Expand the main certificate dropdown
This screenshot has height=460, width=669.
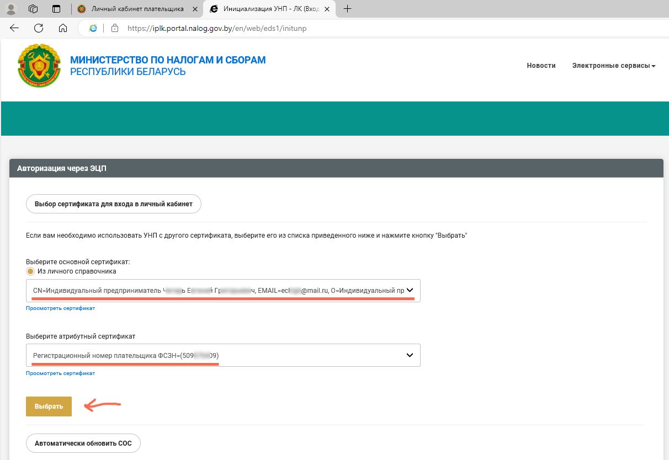tap(410, 290)
